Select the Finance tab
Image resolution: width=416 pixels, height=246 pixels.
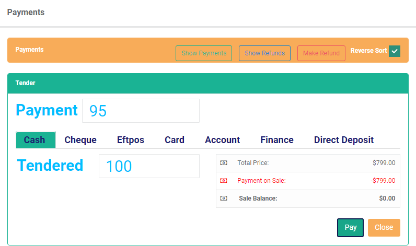[276, 140]
